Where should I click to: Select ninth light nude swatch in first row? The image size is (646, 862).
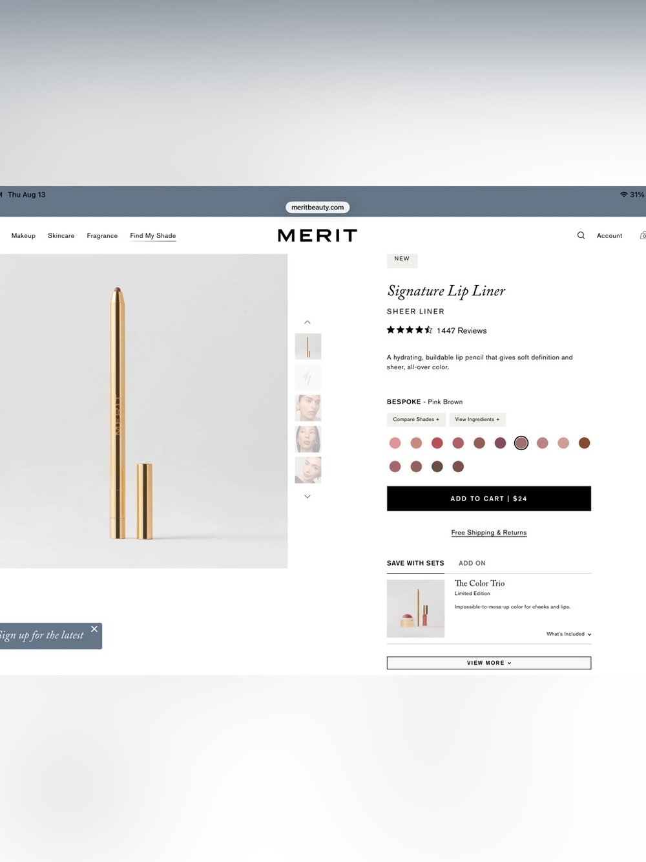click(x=563, y=443)
